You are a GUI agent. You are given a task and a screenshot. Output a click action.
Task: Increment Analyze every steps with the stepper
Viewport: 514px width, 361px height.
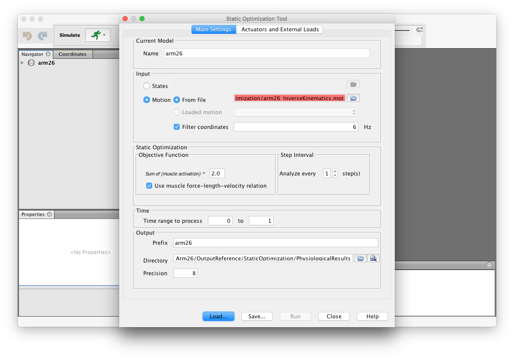tap(334, 171)
